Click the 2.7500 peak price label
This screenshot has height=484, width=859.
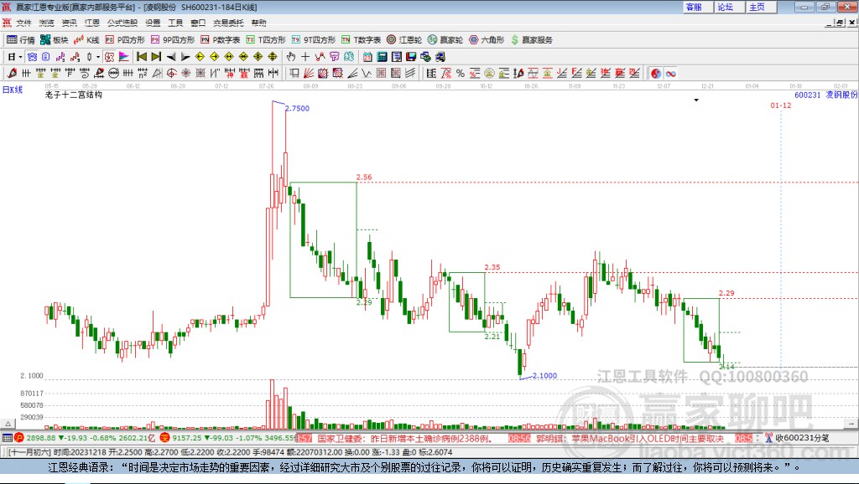pos(298,108)
